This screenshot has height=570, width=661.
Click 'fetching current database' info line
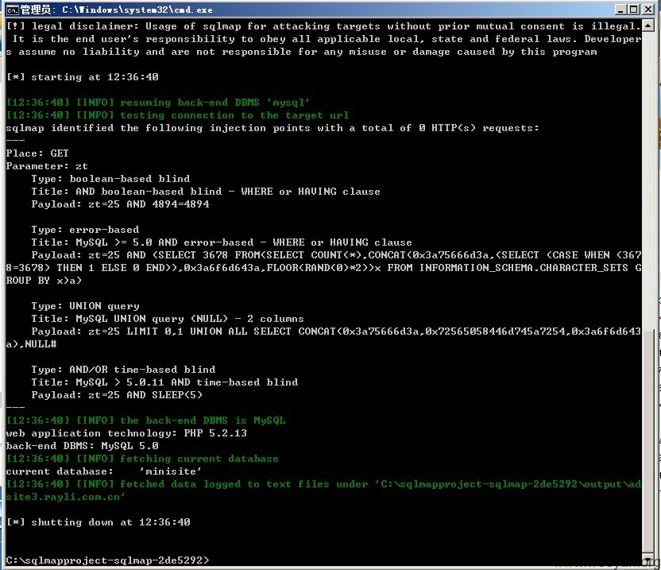[142, 459]
